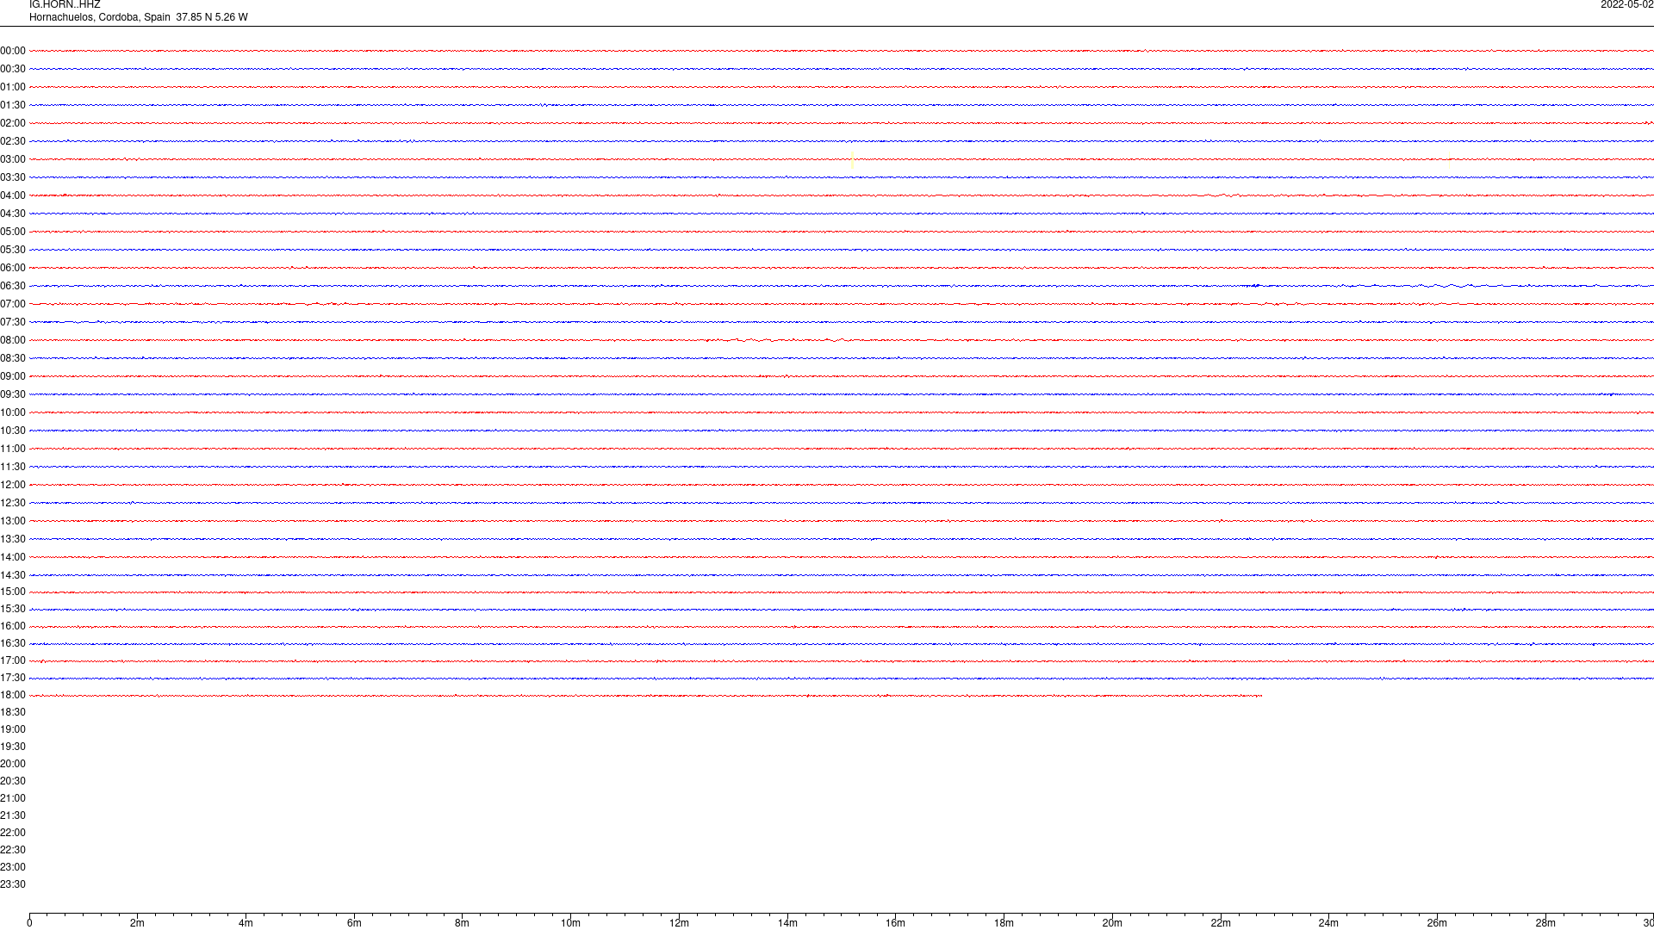
Task: Select the 08:30 time row label
Action: coord(13,358)
